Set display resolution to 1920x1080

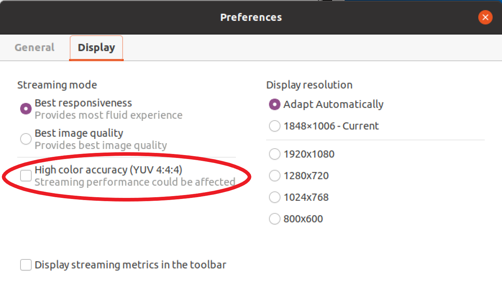click(x=275, y=154)
